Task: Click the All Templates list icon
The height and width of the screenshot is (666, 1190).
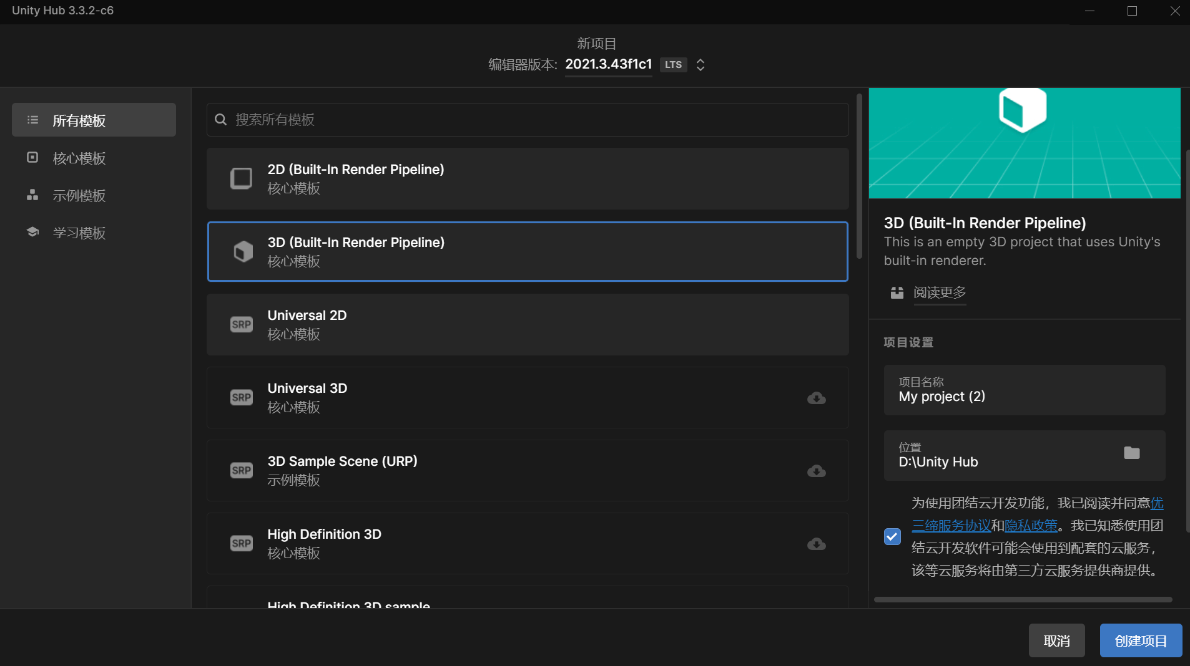Action: pos(33,120)
